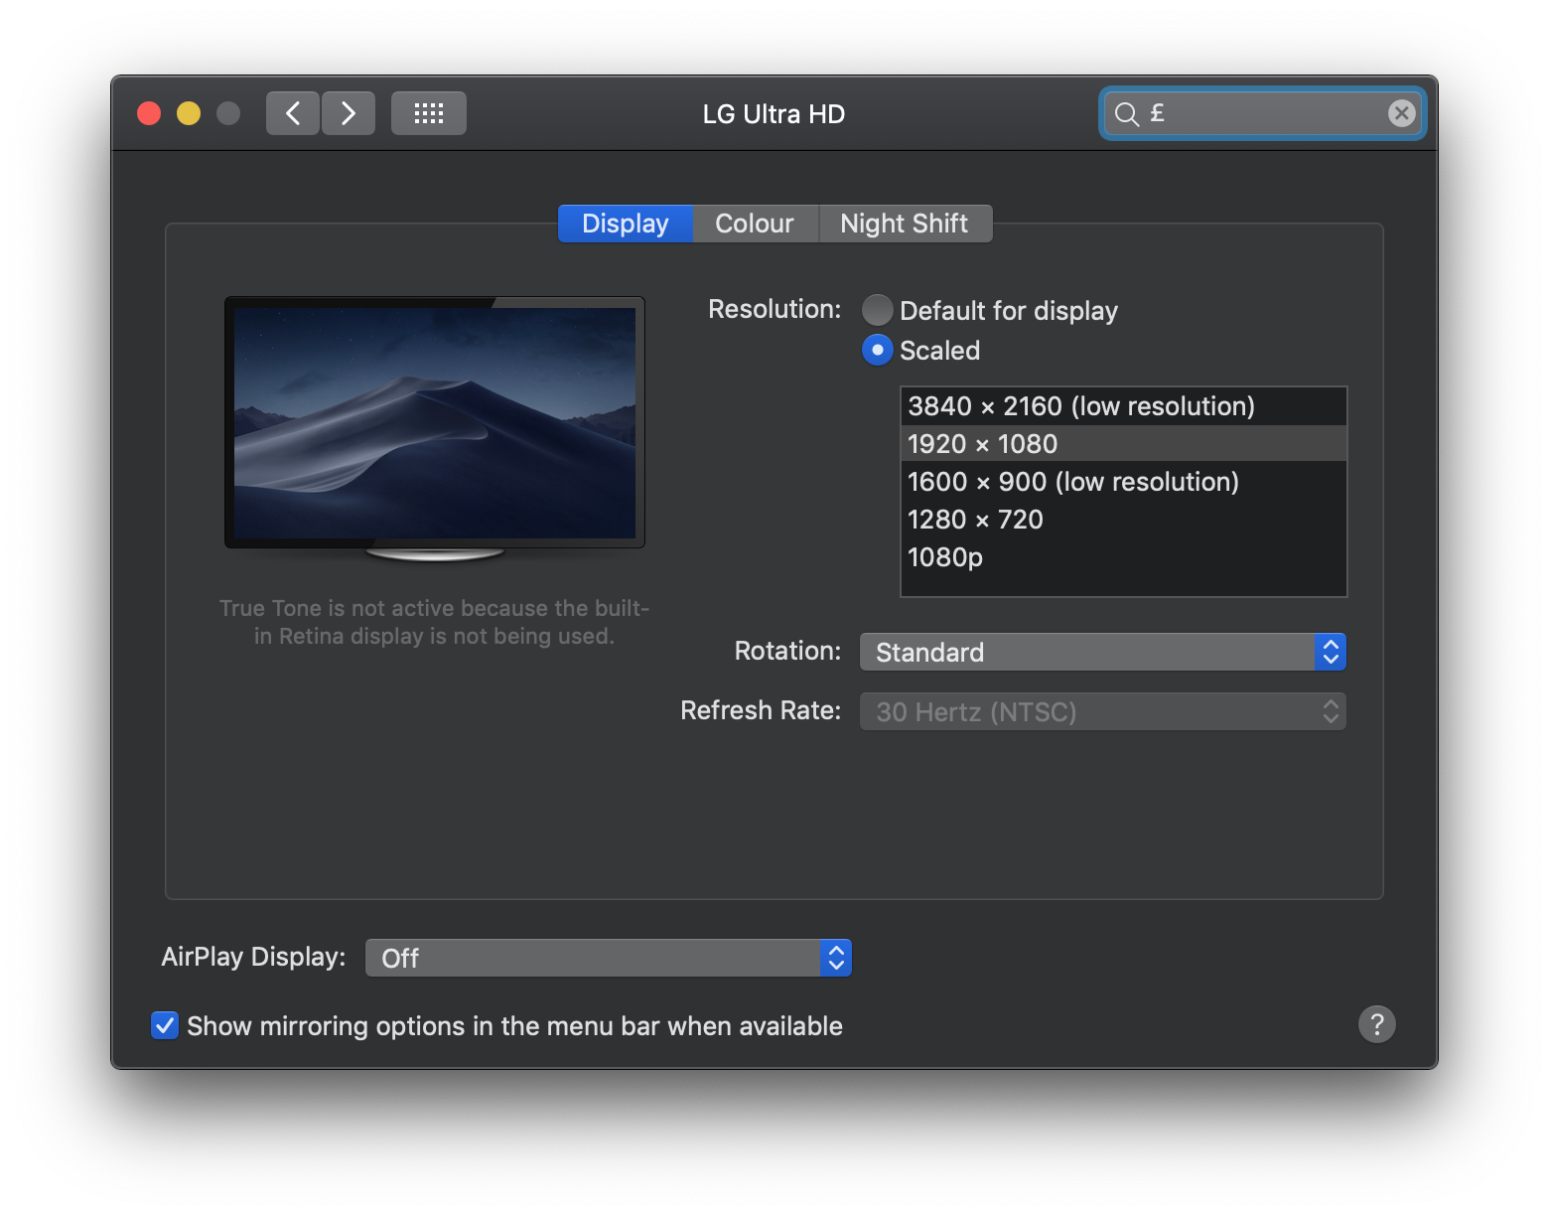Open the Rotation dropdown
Viewport: 1549px width, 1216px height.
click(1103, 652)
